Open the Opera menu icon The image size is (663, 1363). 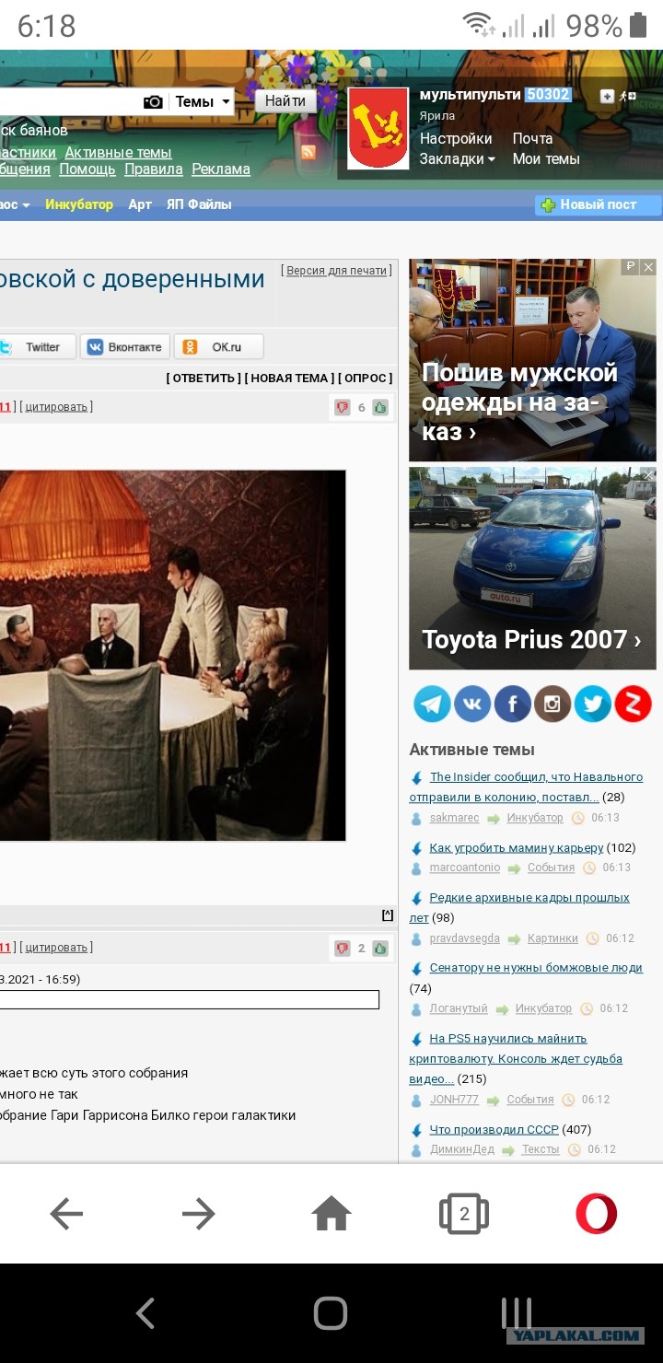coord(597,1214)
